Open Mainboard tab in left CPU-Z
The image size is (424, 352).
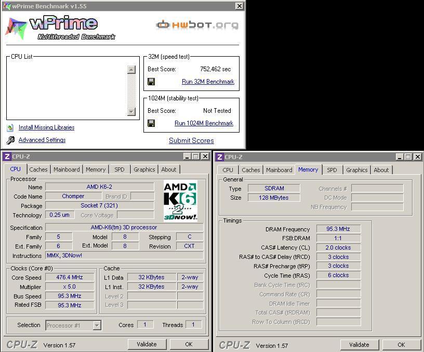click(67, 170)
